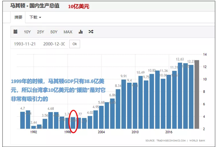Screen dimensions: 218x147
Task: Open the bar chart type icon
Action: [81, 32]
